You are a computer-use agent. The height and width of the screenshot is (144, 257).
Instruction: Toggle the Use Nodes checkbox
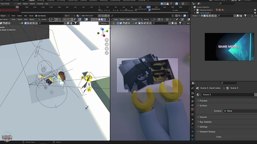pos(36,16)
